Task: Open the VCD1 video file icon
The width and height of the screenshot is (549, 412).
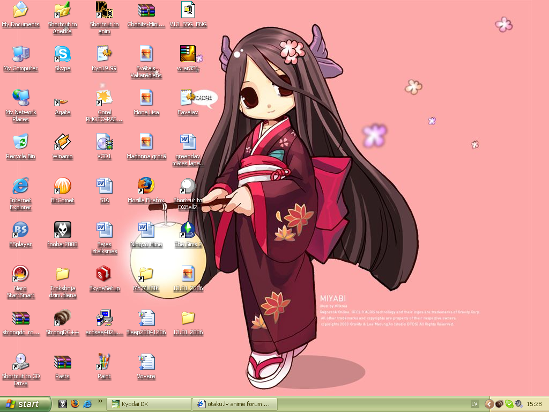Action: [105, 142]
